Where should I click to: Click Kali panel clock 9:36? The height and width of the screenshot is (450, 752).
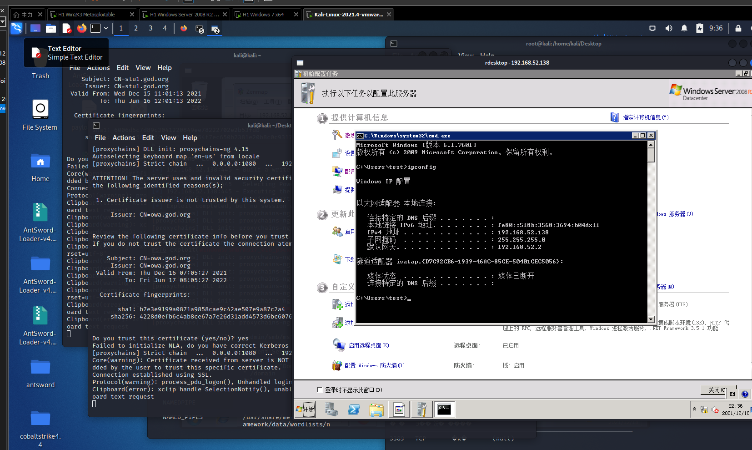tap(716, 28)
